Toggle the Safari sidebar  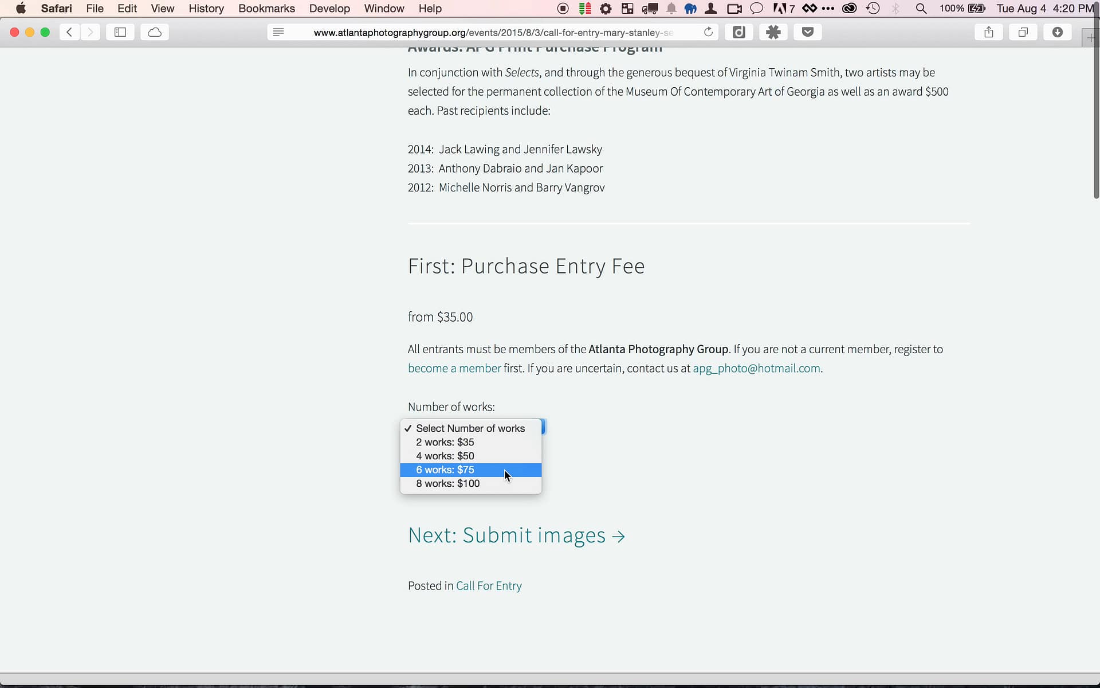click(120, 32)
